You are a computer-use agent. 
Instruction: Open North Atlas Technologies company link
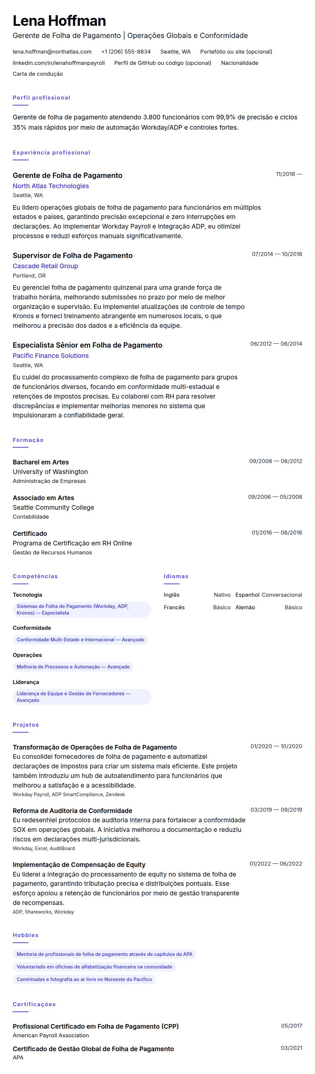(51, 186)
